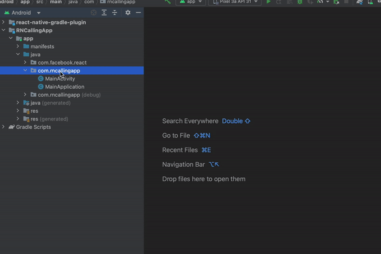This screenshot has width=381, height=254.
Task: Expand the com.facebook.react package
Action: click(25, 62)
